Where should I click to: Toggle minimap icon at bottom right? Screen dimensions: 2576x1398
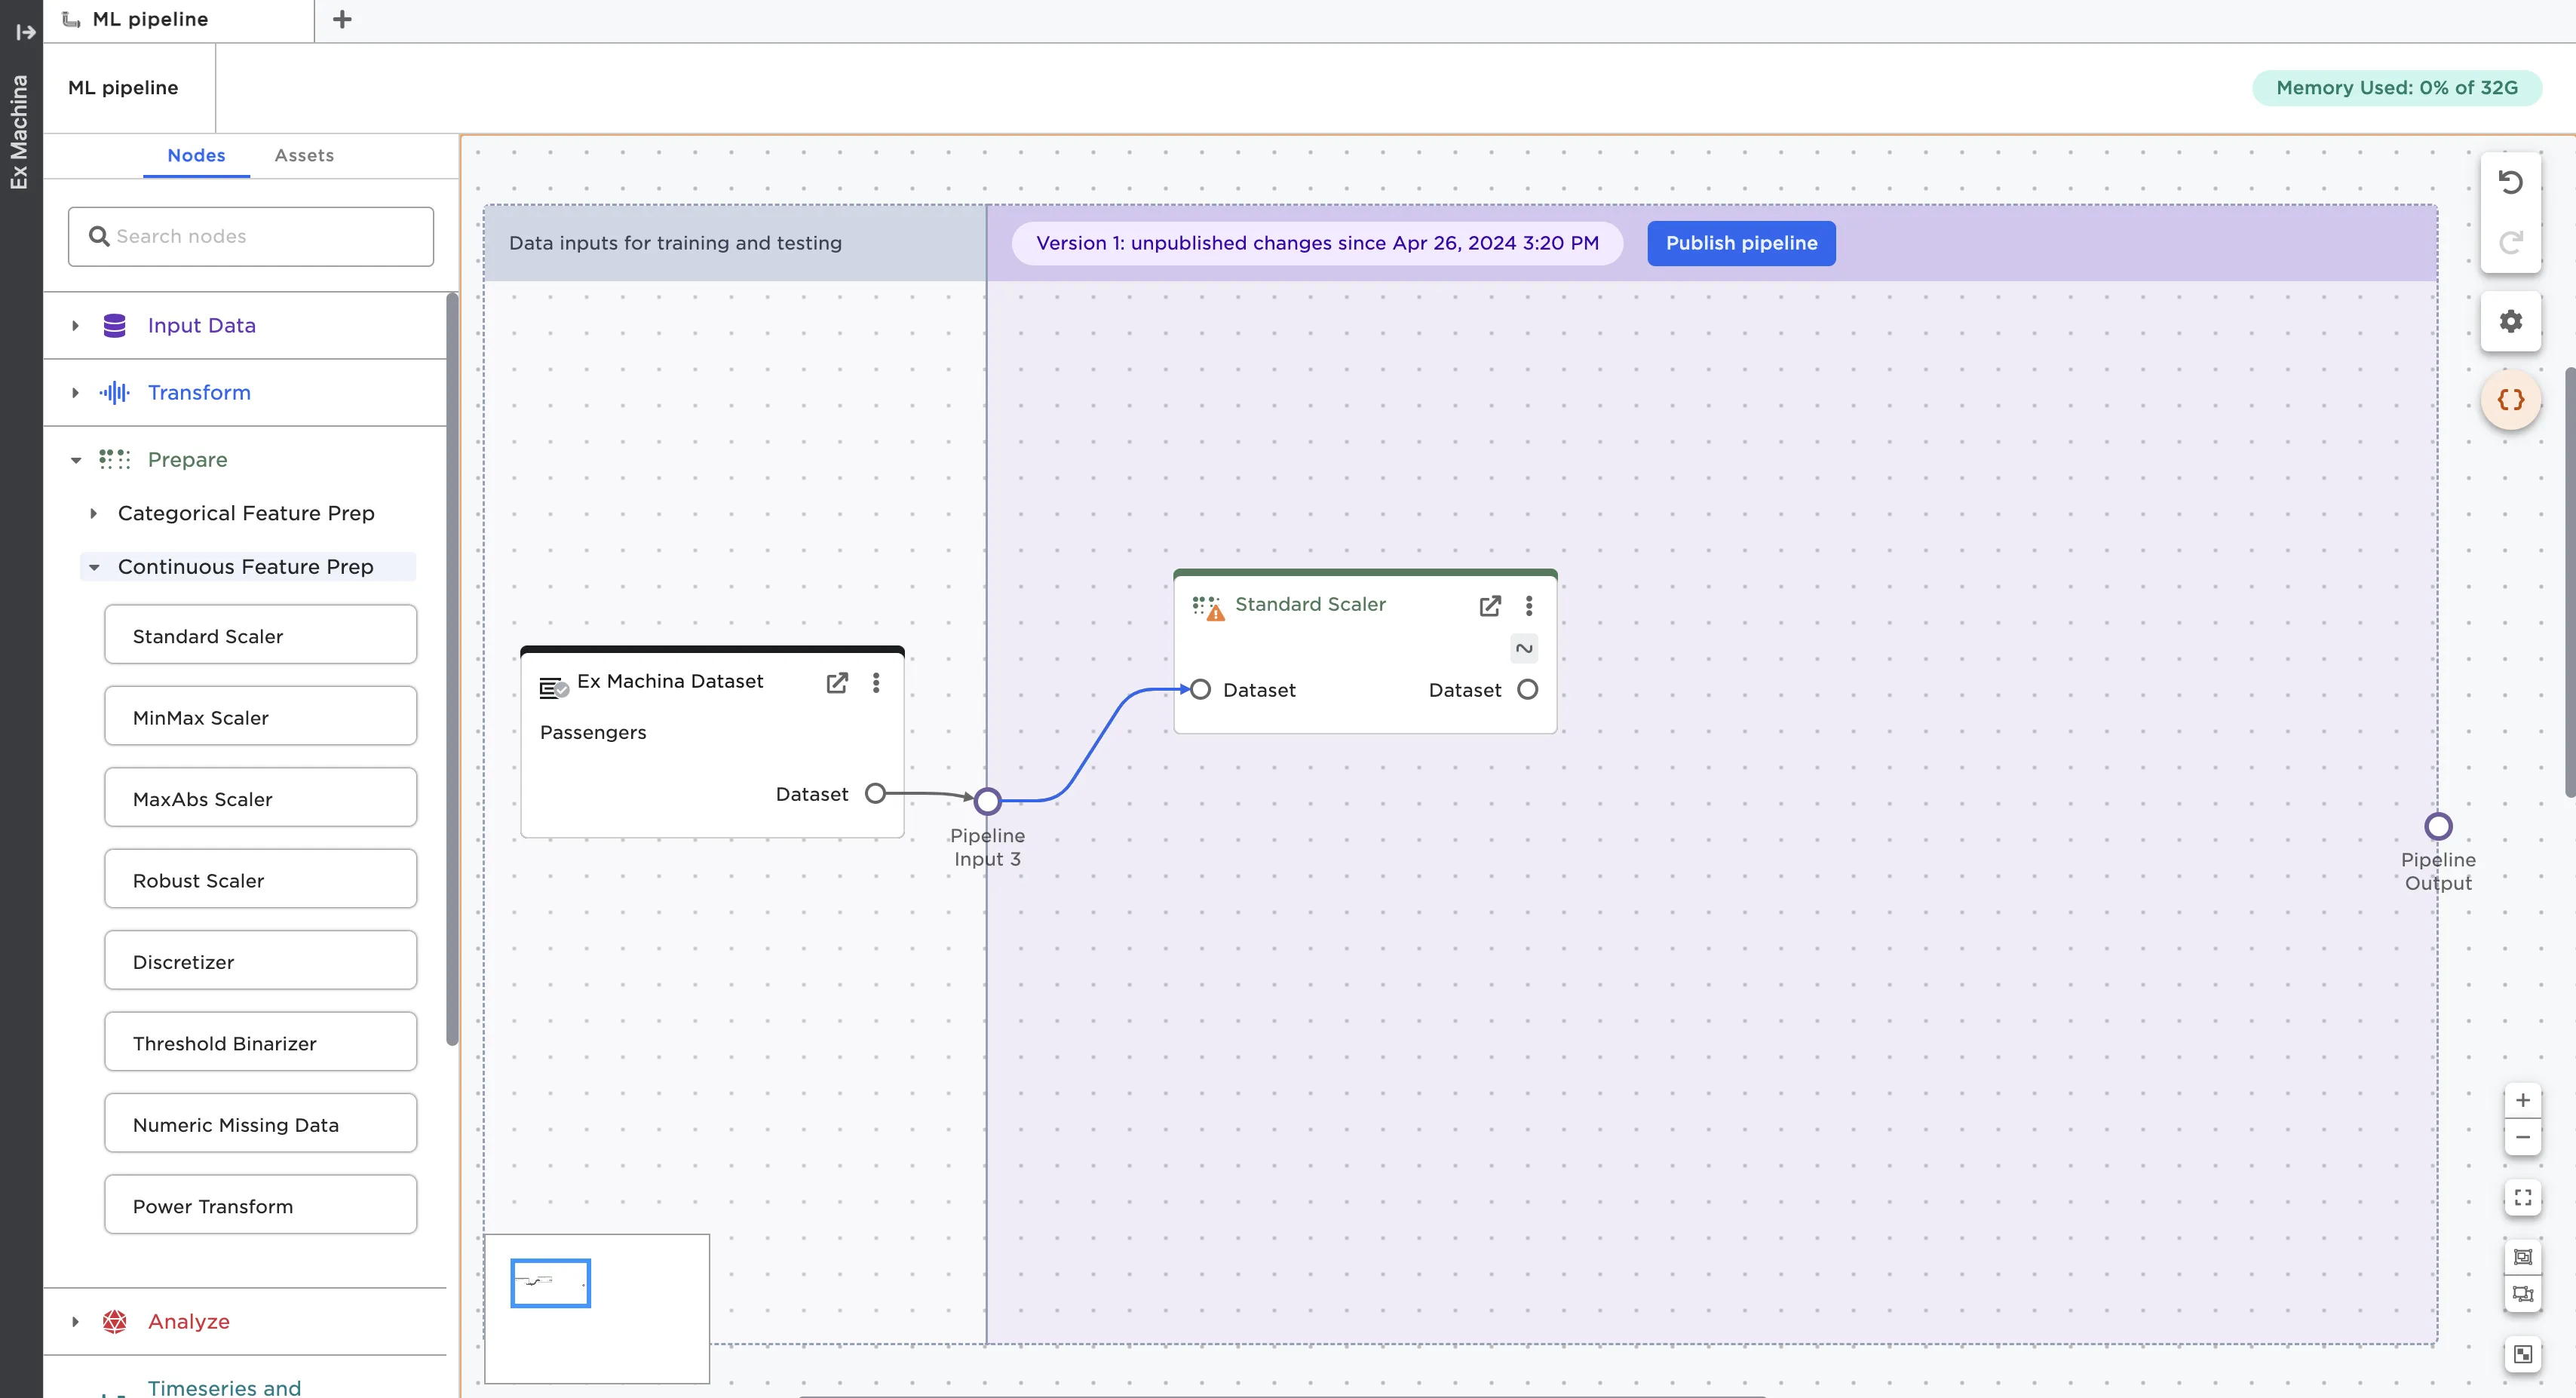point(2522,1354)
